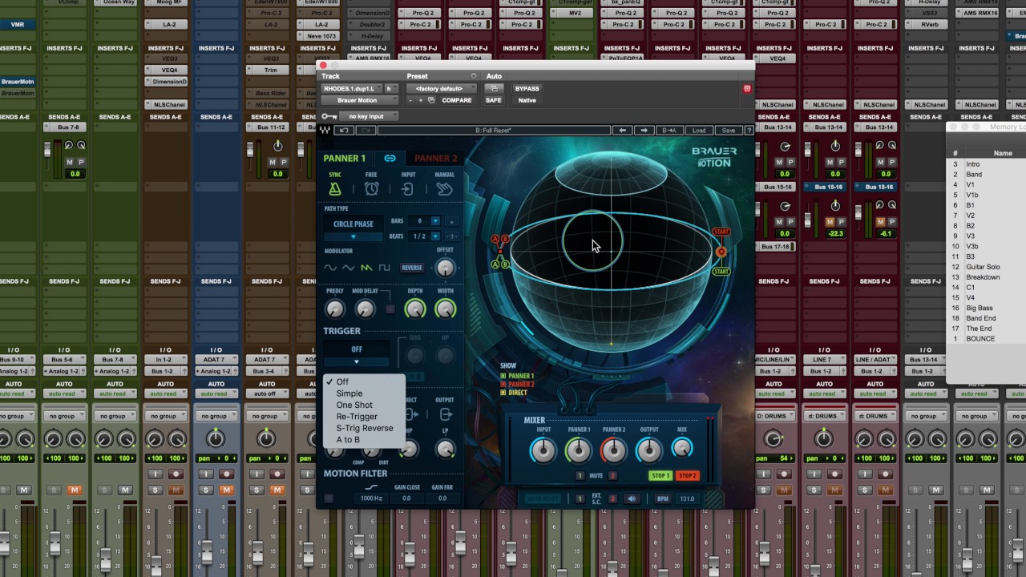
Task: Click the triplet button beside Beats
Action: pyautogui.click(x=451, y=236)
